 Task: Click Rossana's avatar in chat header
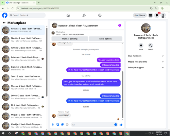pos(55,26)
